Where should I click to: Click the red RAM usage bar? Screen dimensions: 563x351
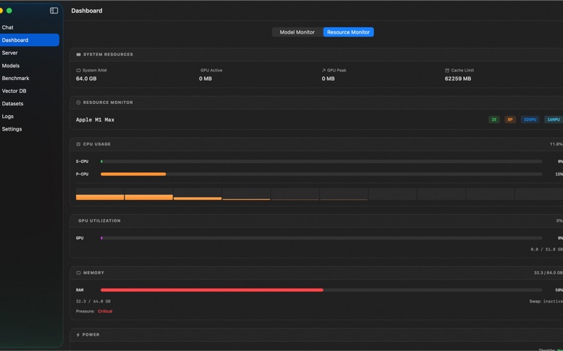click(212, 290)
